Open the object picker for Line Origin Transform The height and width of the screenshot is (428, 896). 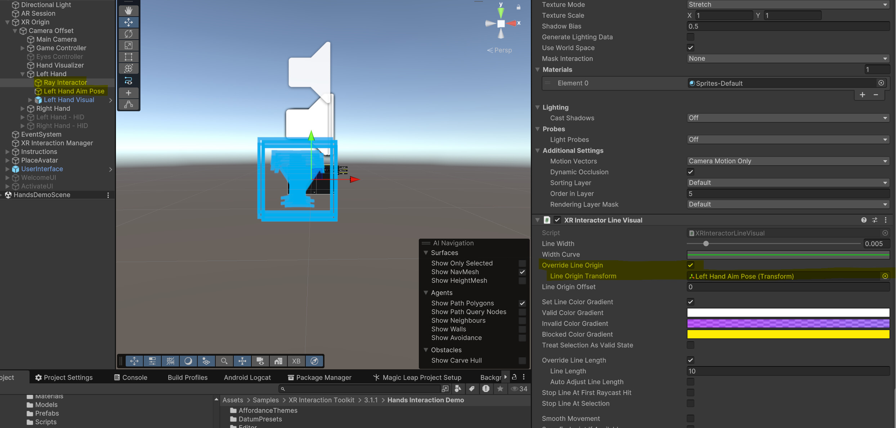click(x=886, y=276)
